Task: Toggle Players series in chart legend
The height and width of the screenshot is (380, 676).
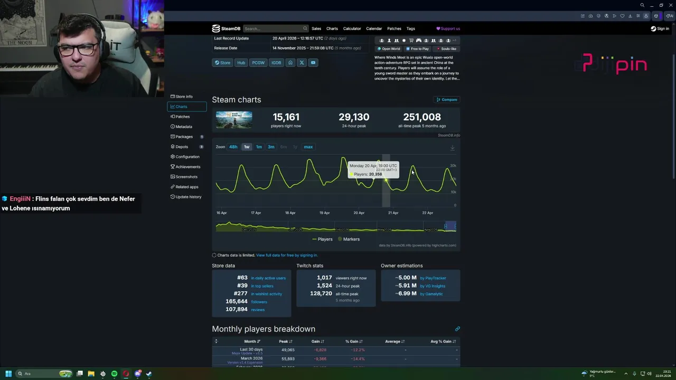Action: [322, 239]
